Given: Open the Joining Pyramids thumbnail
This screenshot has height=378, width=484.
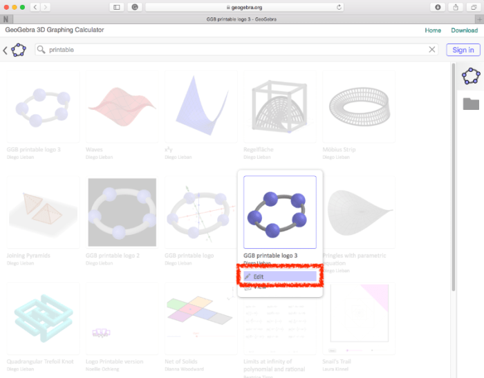Looking at the screenshot, I should click(x=43, y=212).
